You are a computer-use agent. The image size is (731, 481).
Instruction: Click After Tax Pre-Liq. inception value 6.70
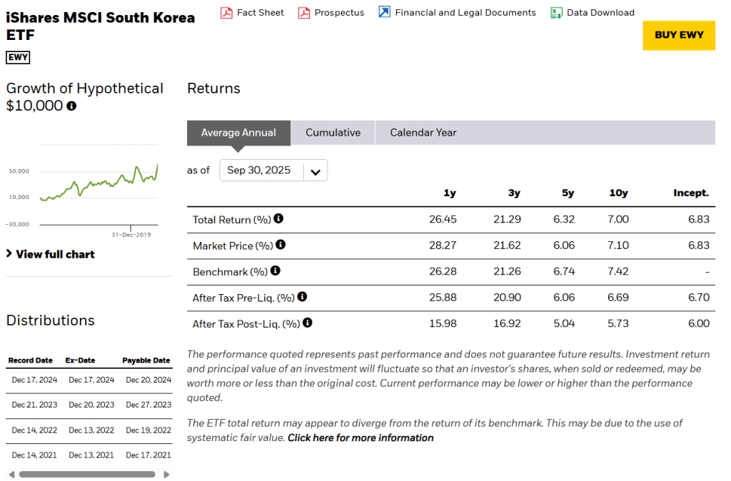699,298
